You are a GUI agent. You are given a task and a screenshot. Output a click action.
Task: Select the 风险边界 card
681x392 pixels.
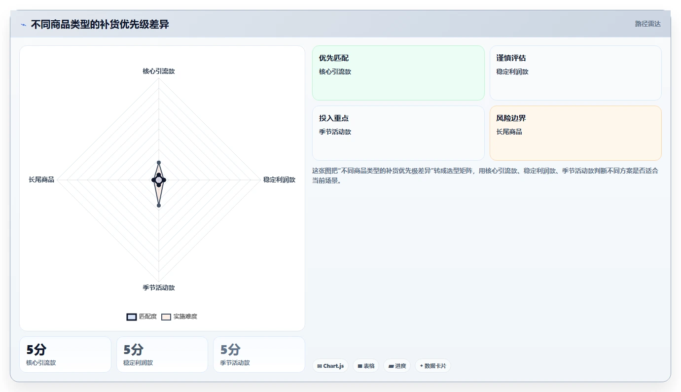point(575,133)
